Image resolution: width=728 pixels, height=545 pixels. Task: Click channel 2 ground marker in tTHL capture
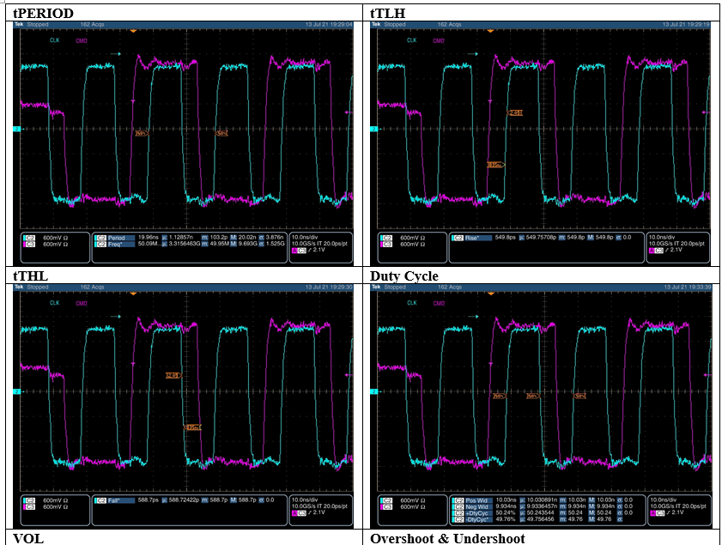[16, 392]
